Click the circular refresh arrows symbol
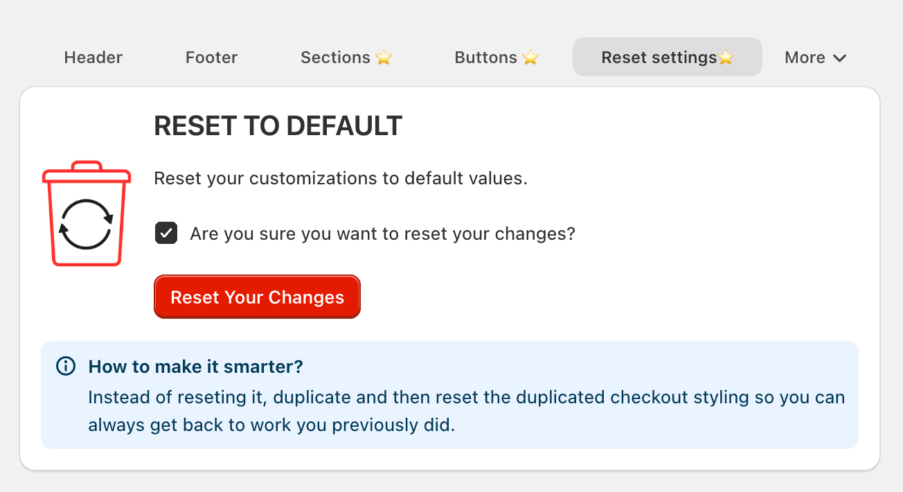The height and width of the screenshot is (492, 903). click(86, 224)
